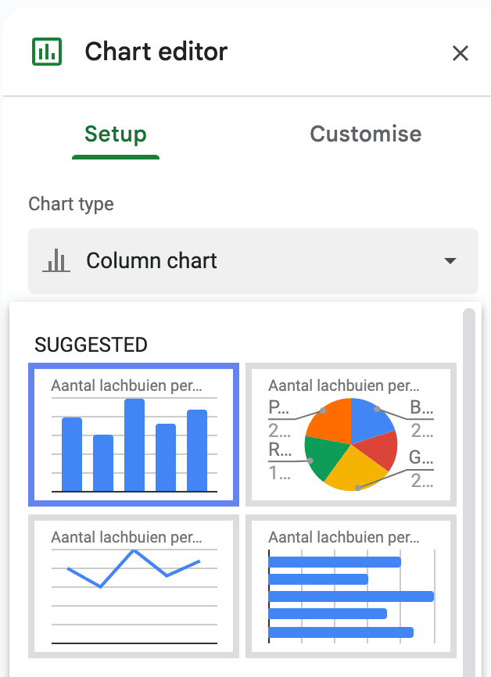Image resolution: width=491 pixels, height=677 pixels.
Task: Click the Chart editor title text
Action: coord(156,52)
